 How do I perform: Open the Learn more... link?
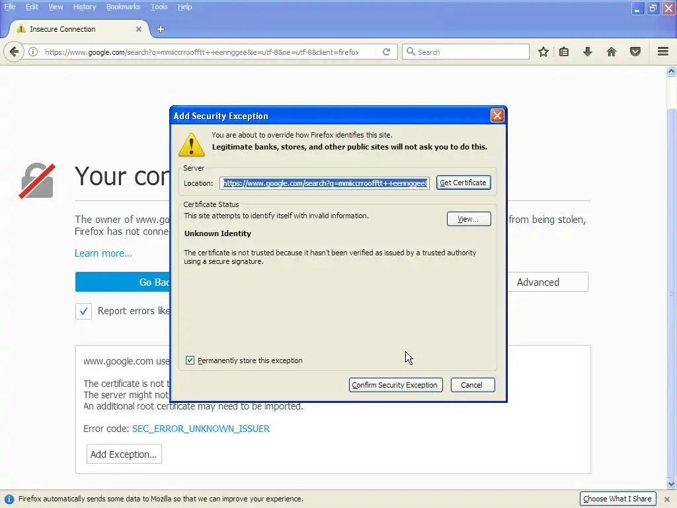click(x=103, y=253)
